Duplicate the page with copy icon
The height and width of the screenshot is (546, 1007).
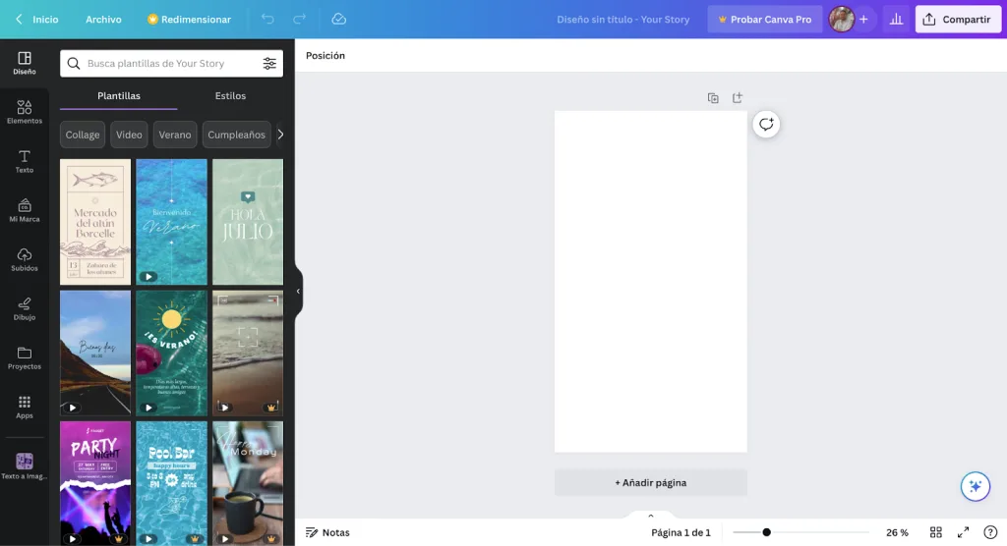click(x=713, y=98)
